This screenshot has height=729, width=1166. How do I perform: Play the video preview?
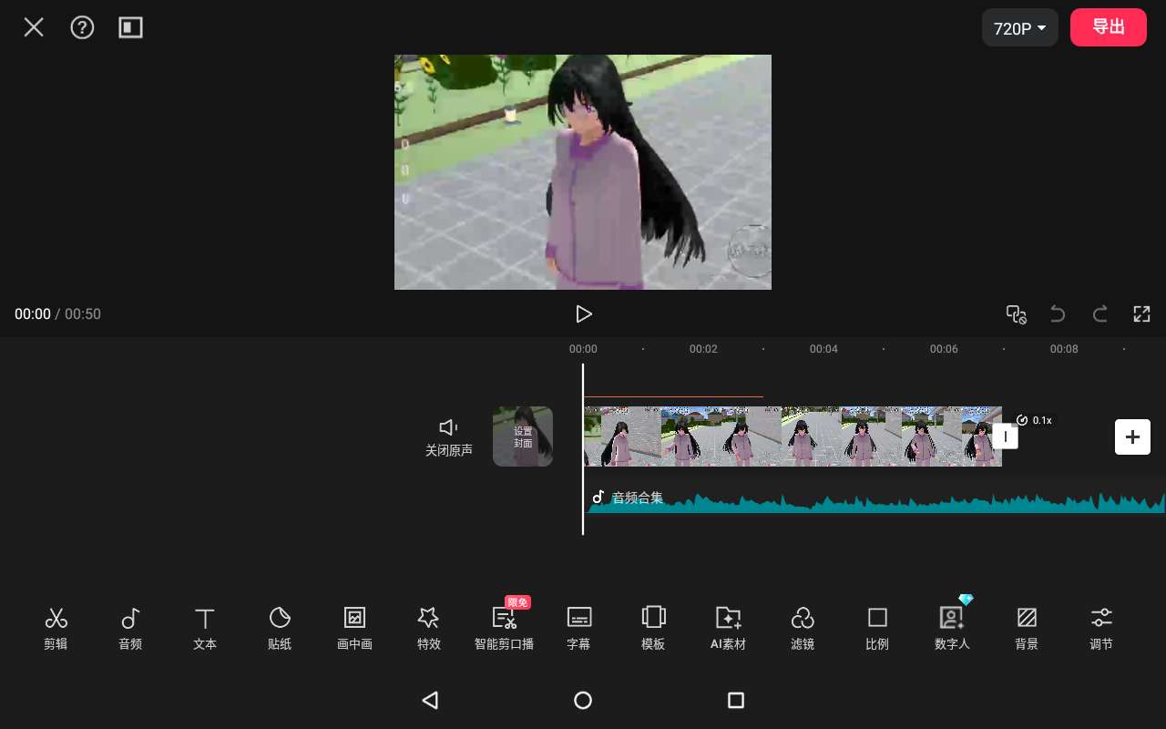[584, 314]
